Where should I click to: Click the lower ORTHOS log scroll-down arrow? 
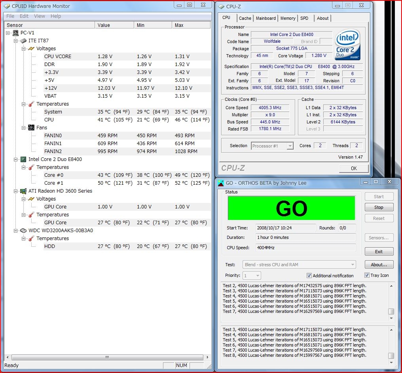(x=391, y=362)
